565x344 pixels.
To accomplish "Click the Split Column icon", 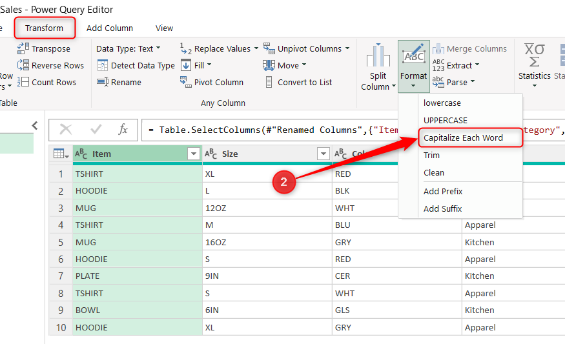I will coord(378,55).
